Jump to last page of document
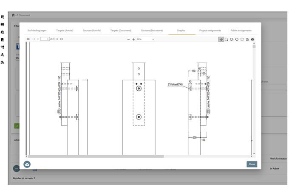 pyautogui.click(x=62, y=39)
